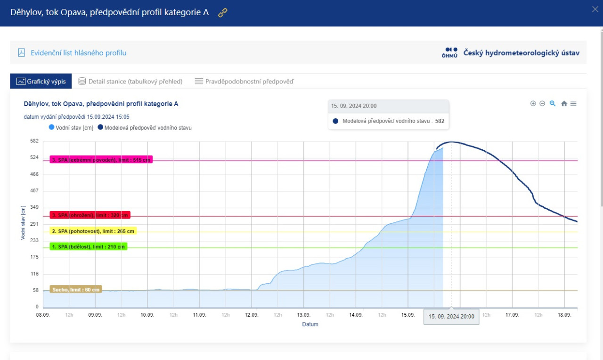The width and height of the screenshot is (603, 360).
Task: Click the 1. SPA bdělost limit label
Action: pos(89,246)
